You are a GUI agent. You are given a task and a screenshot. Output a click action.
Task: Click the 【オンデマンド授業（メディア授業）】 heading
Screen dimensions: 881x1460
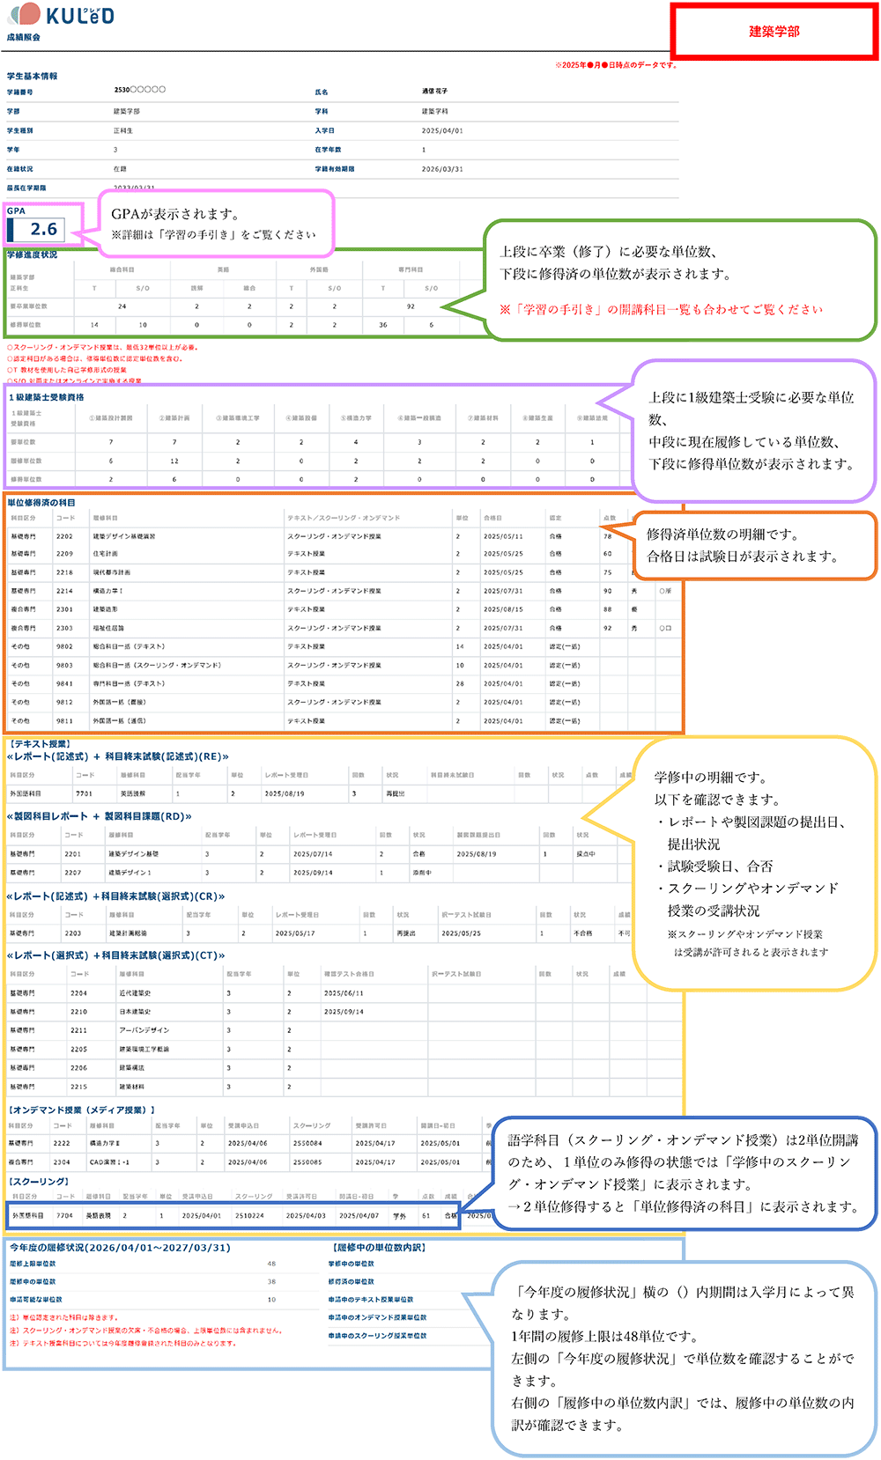point(82,1110)
